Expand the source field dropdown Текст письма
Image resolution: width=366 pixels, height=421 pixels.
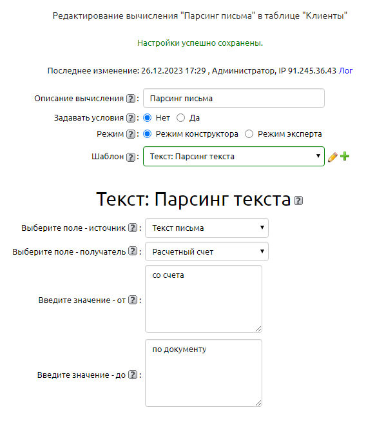pos(207,228)
